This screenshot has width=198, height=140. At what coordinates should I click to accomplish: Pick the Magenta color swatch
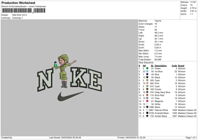(x=147, y=101)
